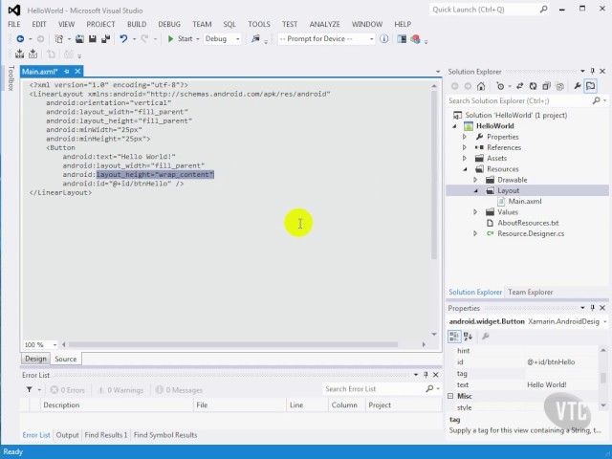Expand the Properties node in Solution Explorer

[x=465, y=137]
